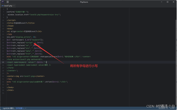
Task: Click the closing </script> tag line
Action: pyautogui.click(x=11, y=20)
